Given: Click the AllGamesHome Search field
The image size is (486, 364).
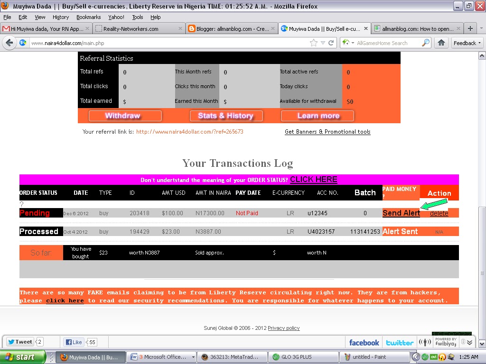Looking at the screenshot, I should (388, 43).
